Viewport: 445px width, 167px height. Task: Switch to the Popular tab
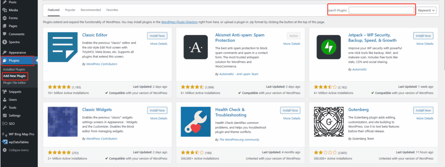(x=70, y=10)
